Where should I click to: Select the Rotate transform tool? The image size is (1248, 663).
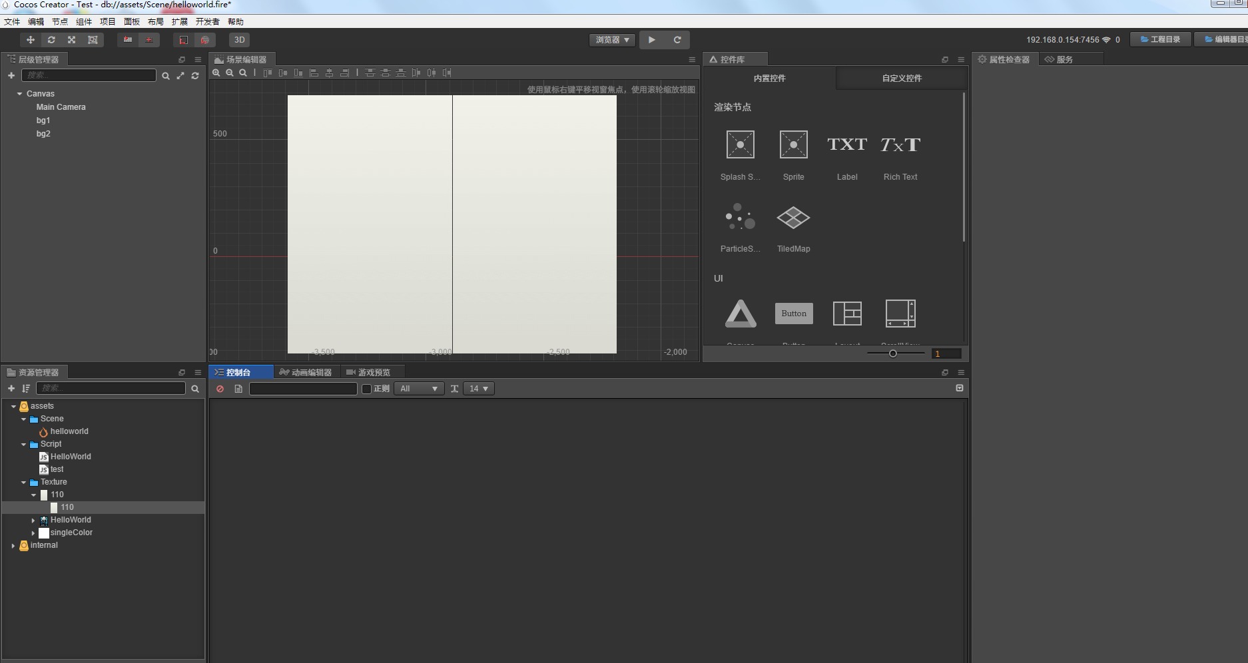point(51,40)
